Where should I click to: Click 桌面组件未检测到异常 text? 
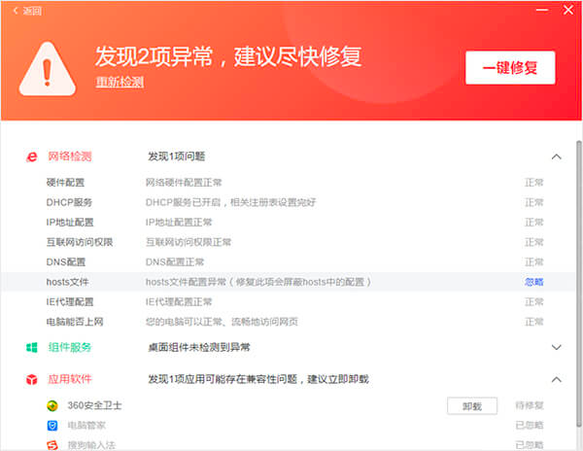199,348
